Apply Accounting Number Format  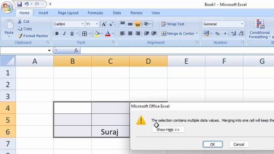(206, 33)
